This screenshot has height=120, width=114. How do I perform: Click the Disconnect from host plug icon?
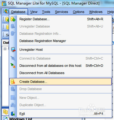[13, 66]
